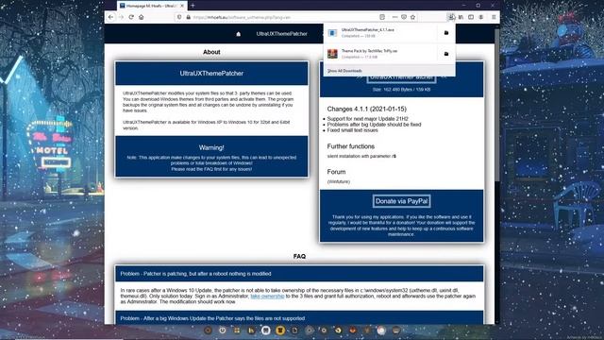Go back using the browser back arrow
The height and width of the screenshot is (340, 604).
[x=111, y=17]
